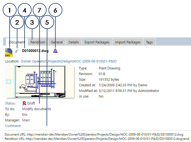The height and width of the screenshot is (142, 191).
Task: Click the red Draft status icon
Action: (x=24, y=103)
